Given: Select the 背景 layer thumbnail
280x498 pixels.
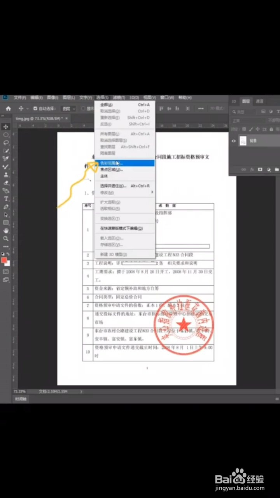Looking at the screenshot, I should pyautogui.click(x=243, y=141).
